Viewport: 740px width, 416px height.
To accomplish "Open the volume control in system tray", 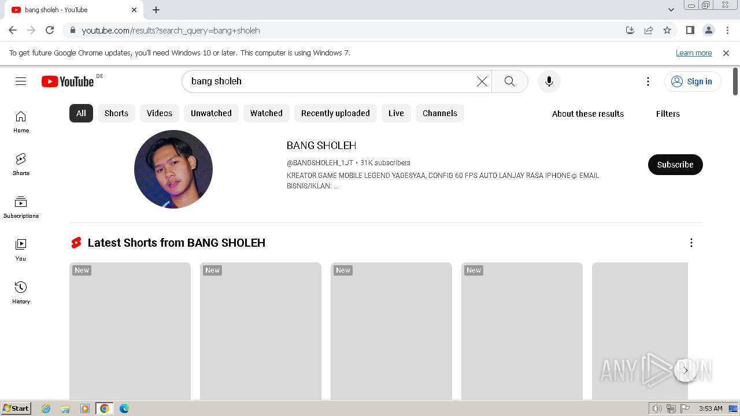I will 657,408.
